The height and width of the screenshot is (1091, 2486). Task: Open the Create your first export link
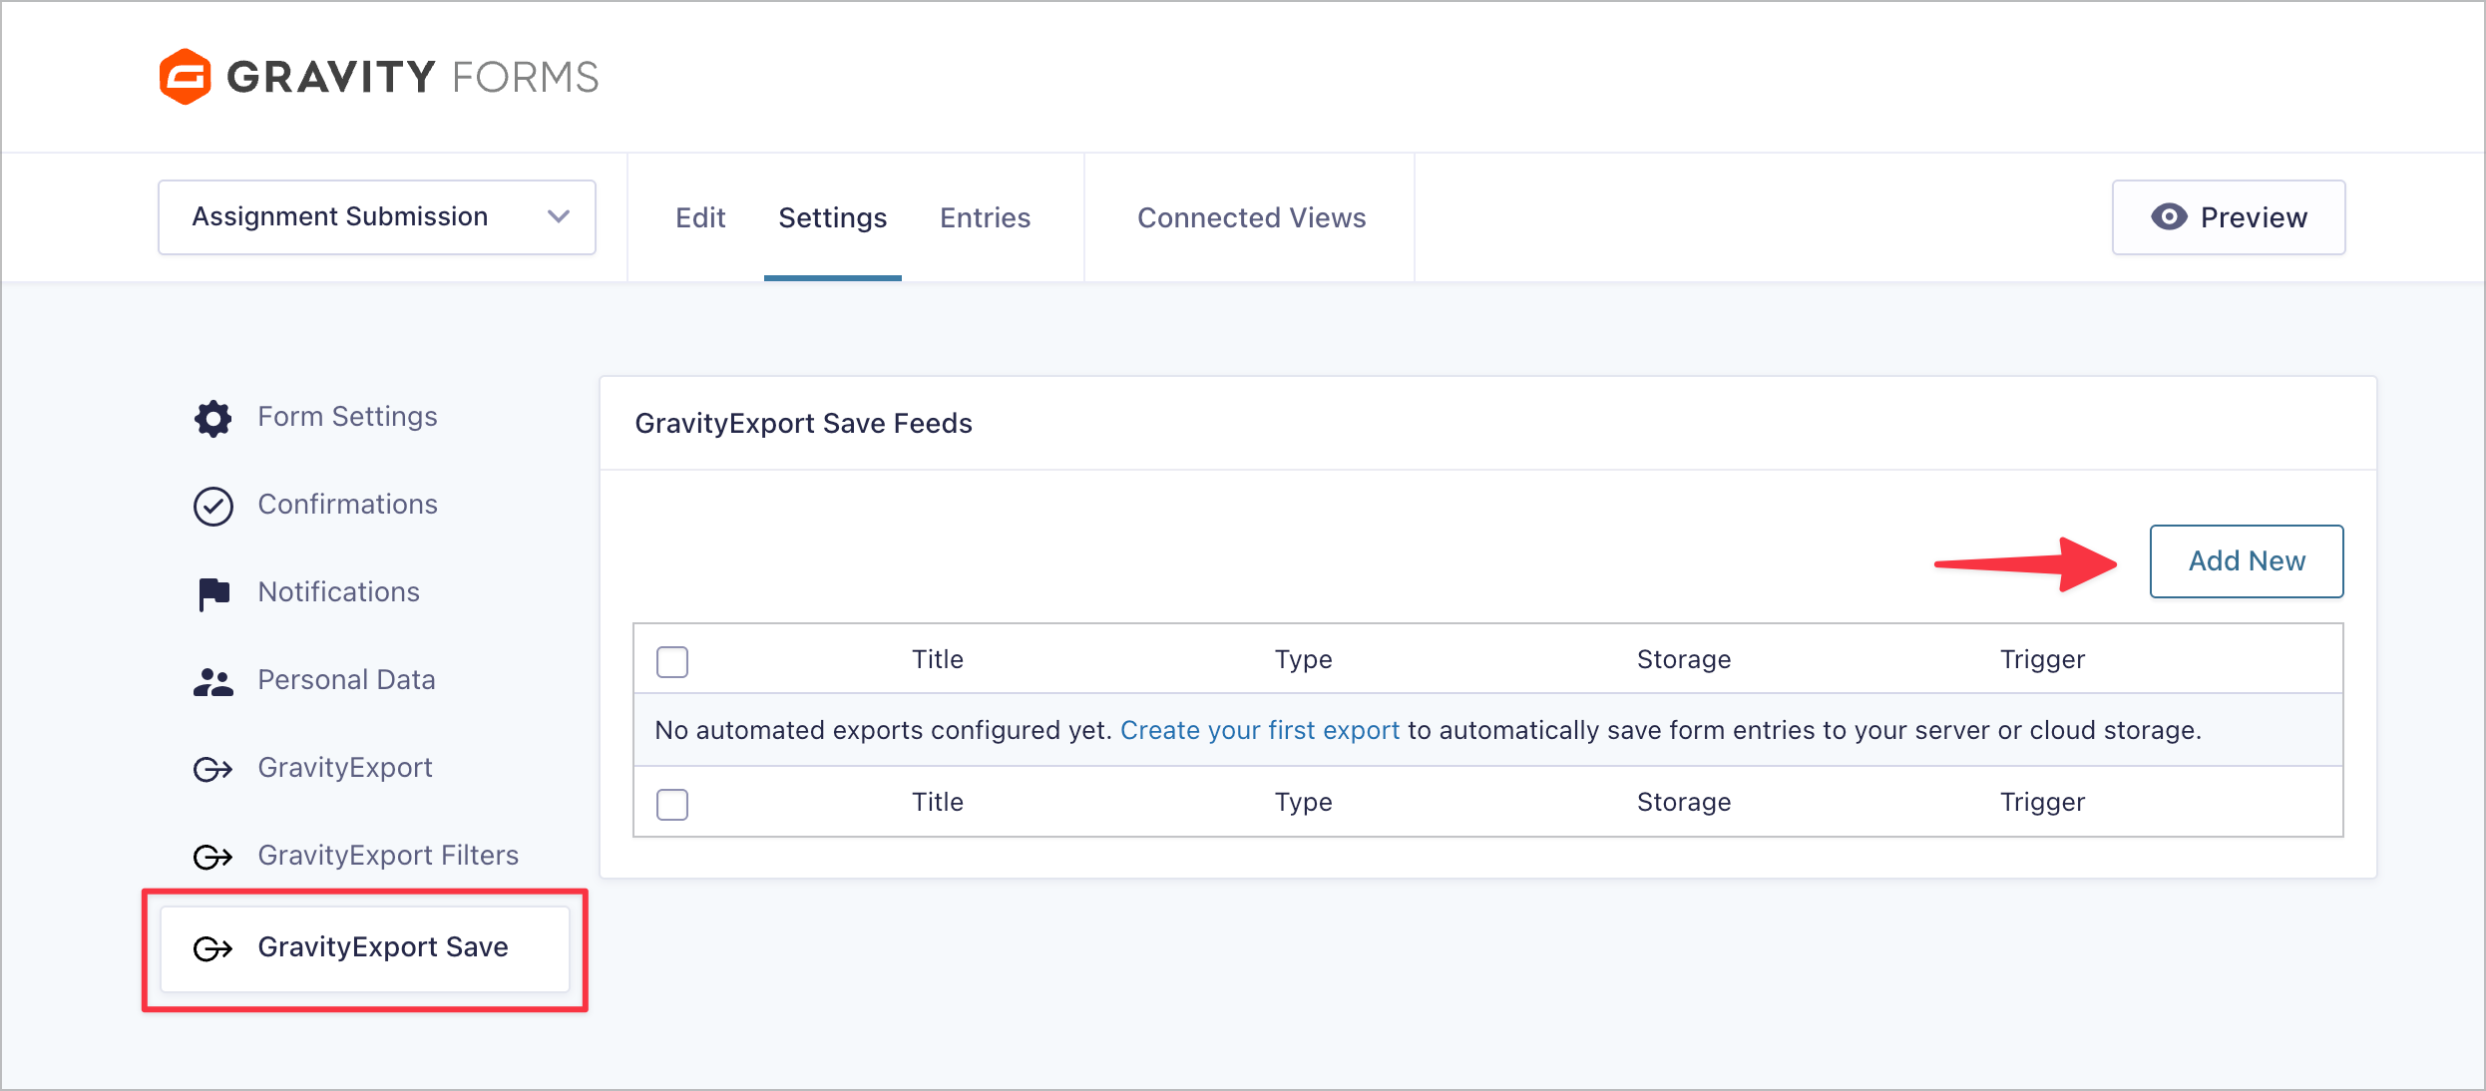(1260, 730)
